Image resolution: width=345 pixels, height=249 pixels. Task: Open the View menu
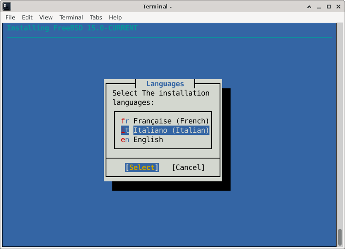pyautogui.click(x=46, y=17)
